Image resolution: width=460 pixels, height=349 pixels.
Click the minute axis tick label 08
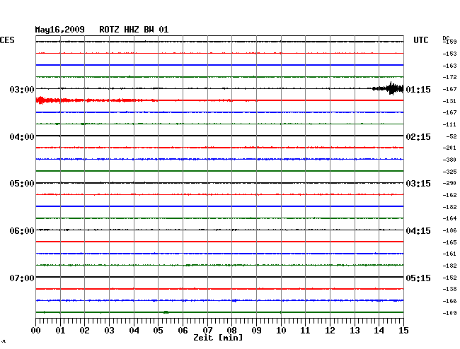[x=231, y=331]
